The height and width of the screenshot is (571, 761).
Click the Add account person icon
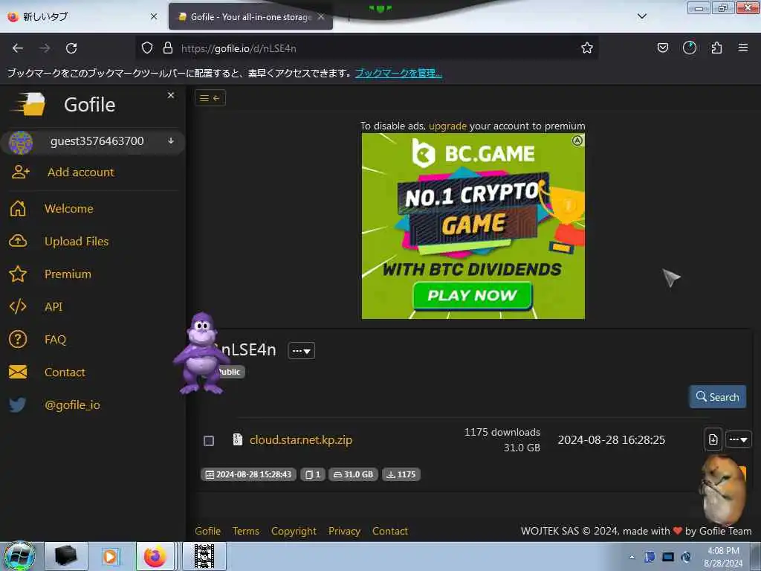tap(20, 172)
